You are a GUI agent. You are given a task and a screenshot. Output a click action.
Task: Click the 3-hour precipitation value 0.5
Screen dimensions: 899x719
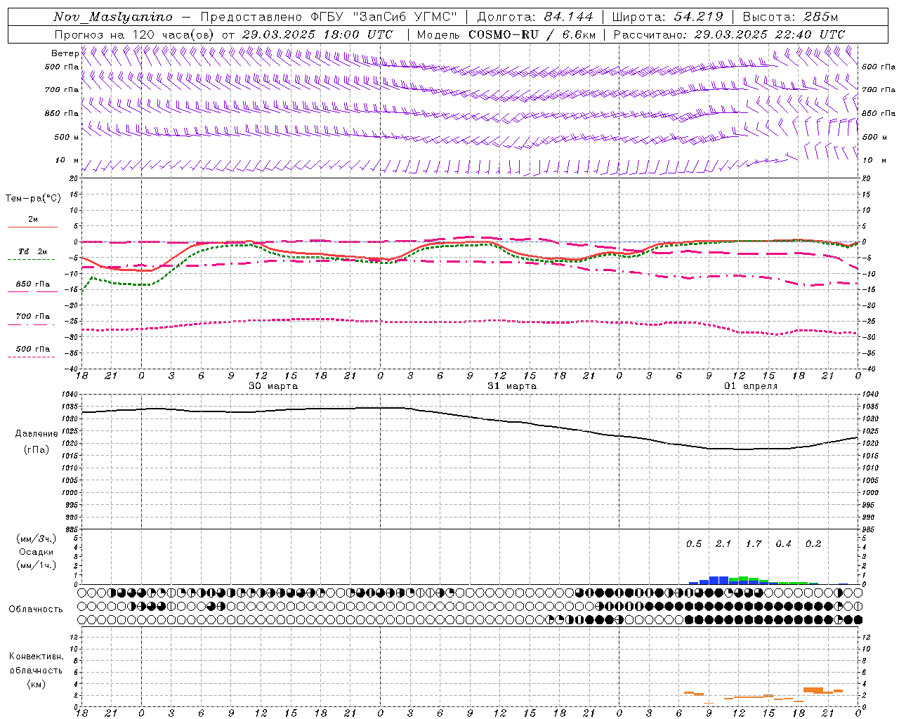pyautogui.click(x=694, y=544)
